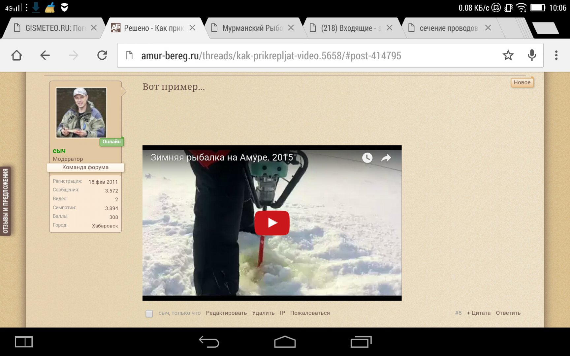Select the Баллы value 308
This screenshot has width=570, height=356.
[113, 217]
